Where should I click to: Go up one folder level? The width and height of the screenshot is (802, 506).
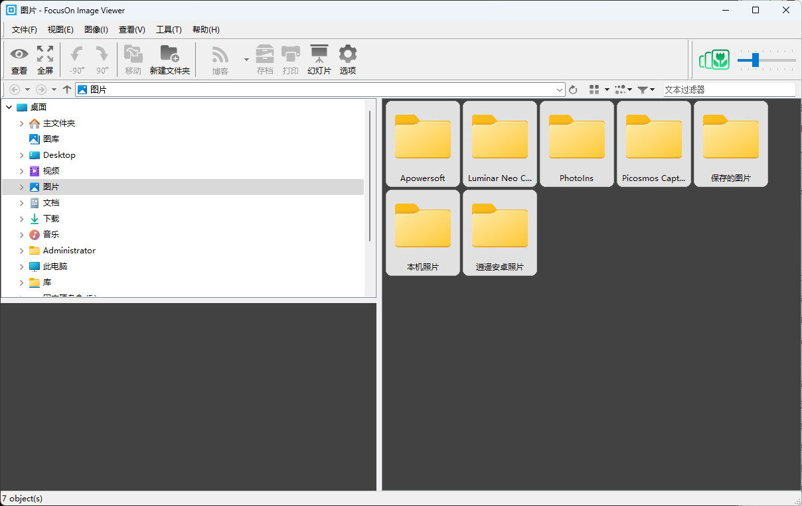click(x=67, y=90)
